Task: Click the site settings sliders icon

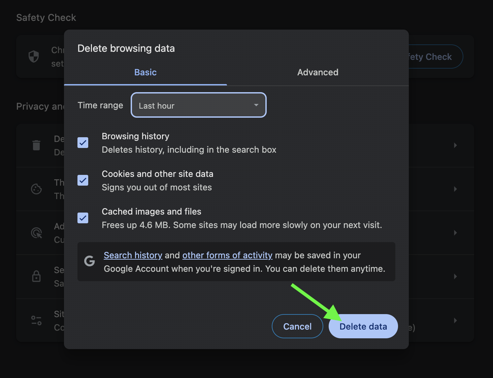Action: (36, 320)
